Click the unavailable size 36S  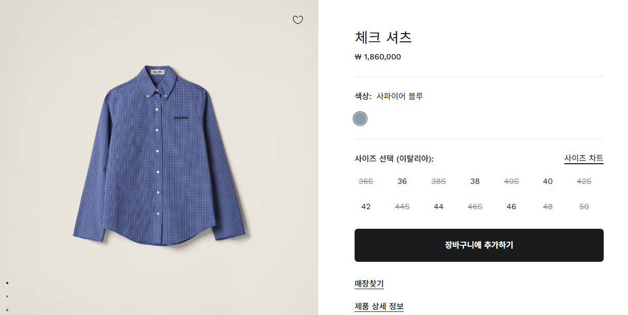(366, 181)
